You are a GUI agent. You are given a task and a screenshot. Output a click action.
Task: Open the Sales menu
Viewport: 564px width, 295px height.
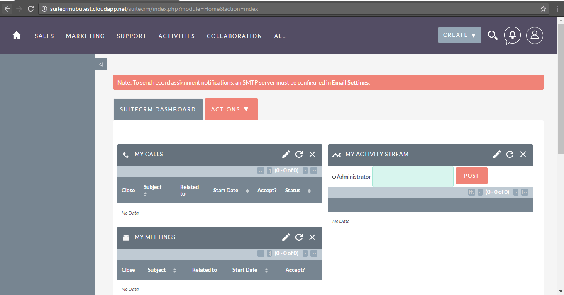(44, 36)
